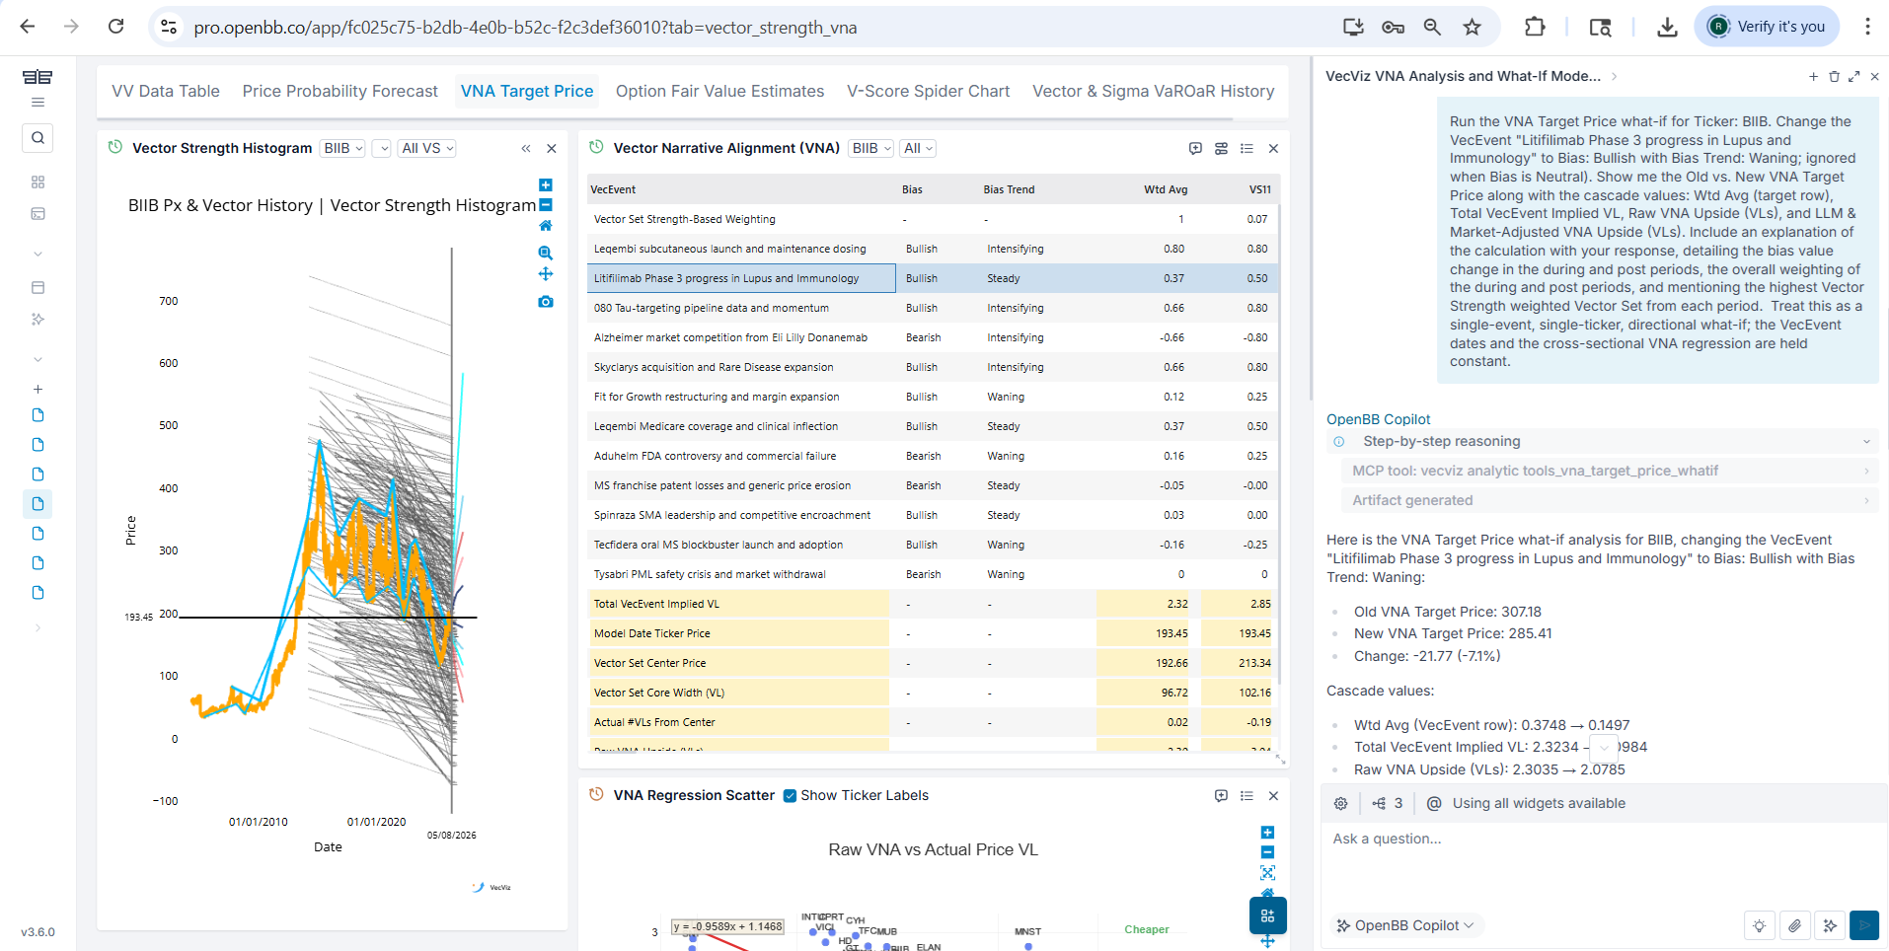Open the OpenBB logo home icon
Viewport: 1889px width, 951px height.
tap(38, 77)
